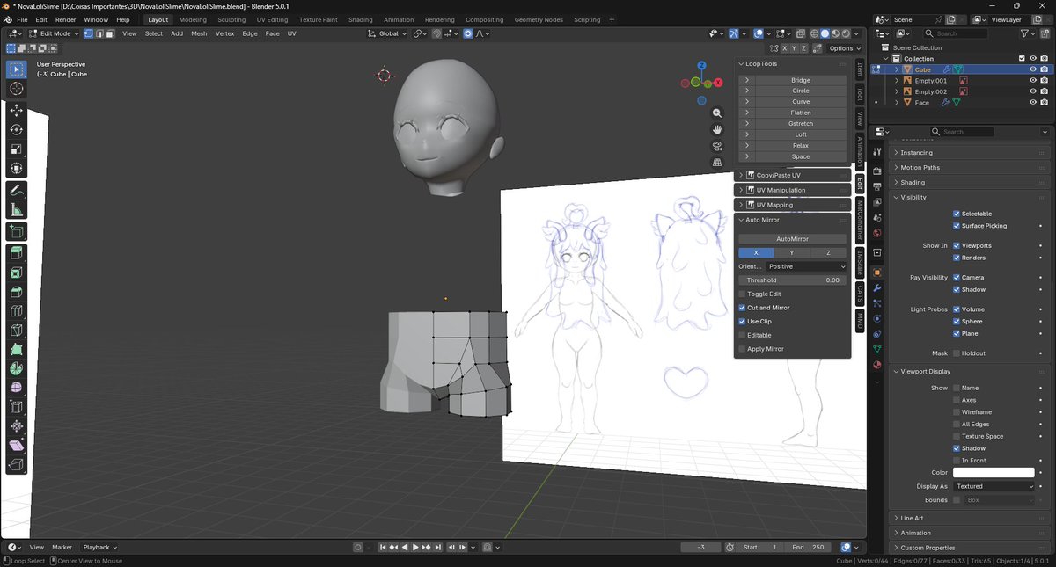Viewport: 1056px width, 567px height.
Task: Click the Bridge LoopTools button
Action: pos(801,80)
